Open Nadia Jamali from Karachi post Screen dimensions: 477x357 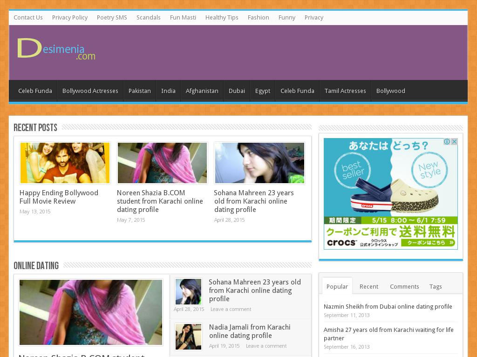(x=250, y=331)
